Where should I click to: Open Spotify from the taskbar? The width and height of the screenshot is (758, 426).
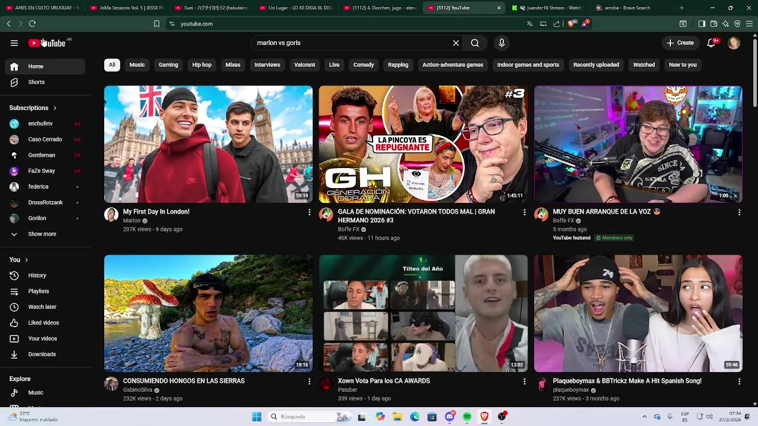[x=467, y=417]
